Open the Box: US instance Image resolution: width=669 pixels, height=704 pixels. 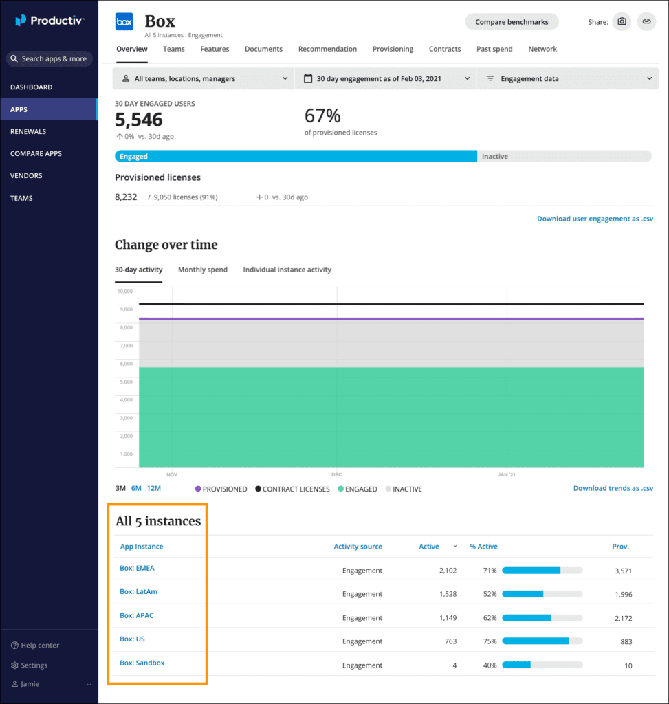click(132, 639)
